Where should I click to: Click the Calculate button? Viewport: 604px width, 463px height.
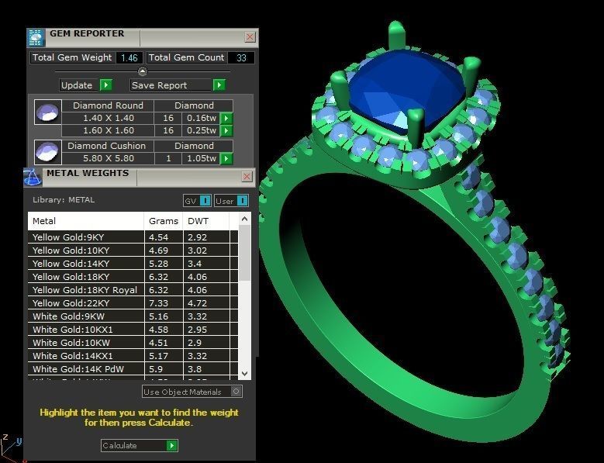140,446
